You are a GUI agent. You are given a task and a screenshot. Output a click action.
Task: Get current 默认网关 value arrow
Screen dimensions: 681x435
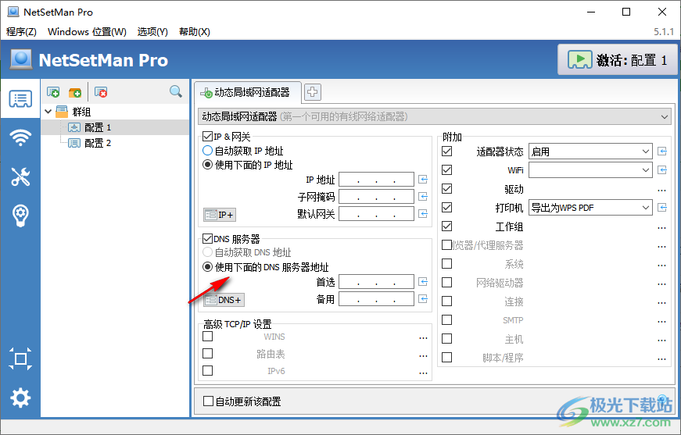[423, 213]
